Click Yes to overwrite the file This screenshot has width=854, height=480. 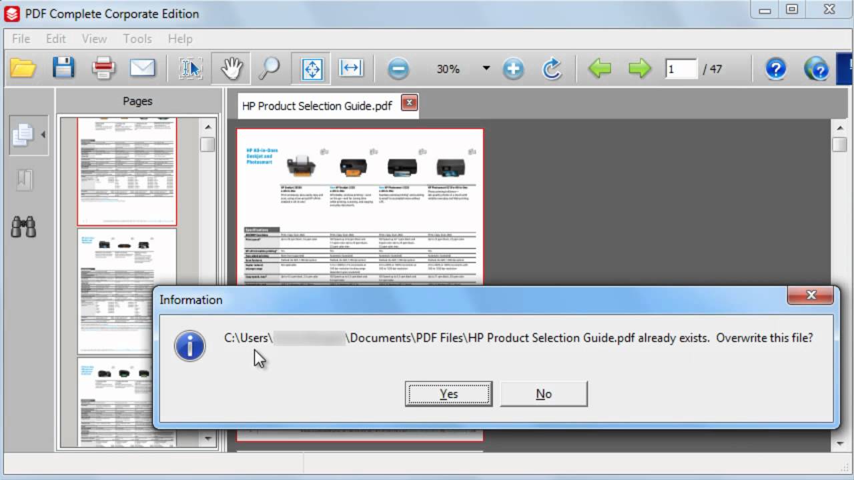(448, 394)
